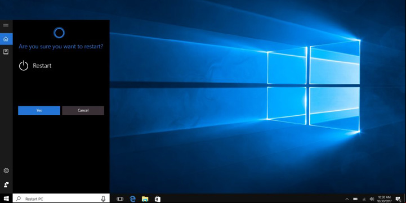The width and height of the screenshot is (406, 203).
Task: Open the Cortana Notebook icon
Action: [x=6, y=52]
